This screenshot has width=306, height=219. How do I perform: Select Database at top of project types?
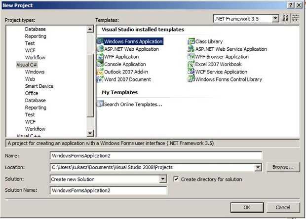(36, 29)
